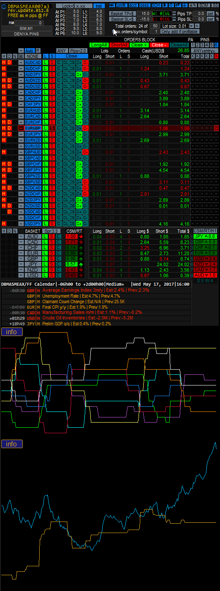Toggle the trail button
220x591 pixels.
[x=99, y=6]
